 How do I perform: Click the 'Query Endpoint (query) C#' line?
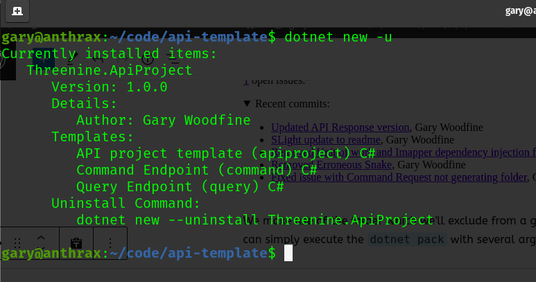pos(180,187)
